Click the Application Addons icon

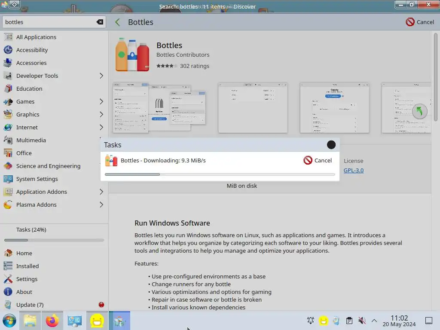point(8,192)
